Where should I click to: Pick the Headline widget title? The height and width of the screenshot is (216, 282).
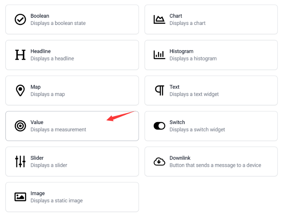40,51
